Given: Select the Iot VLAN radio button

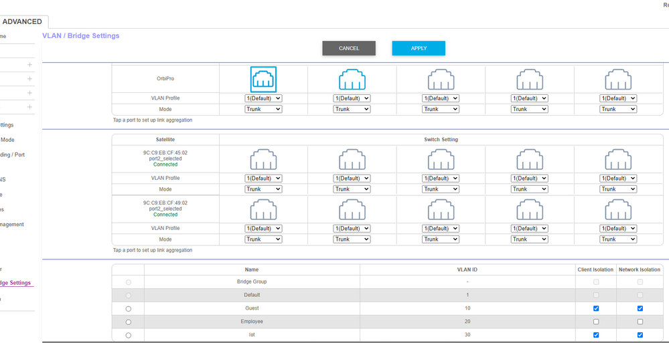Looking at the screenshot, I should coord(128,335).
